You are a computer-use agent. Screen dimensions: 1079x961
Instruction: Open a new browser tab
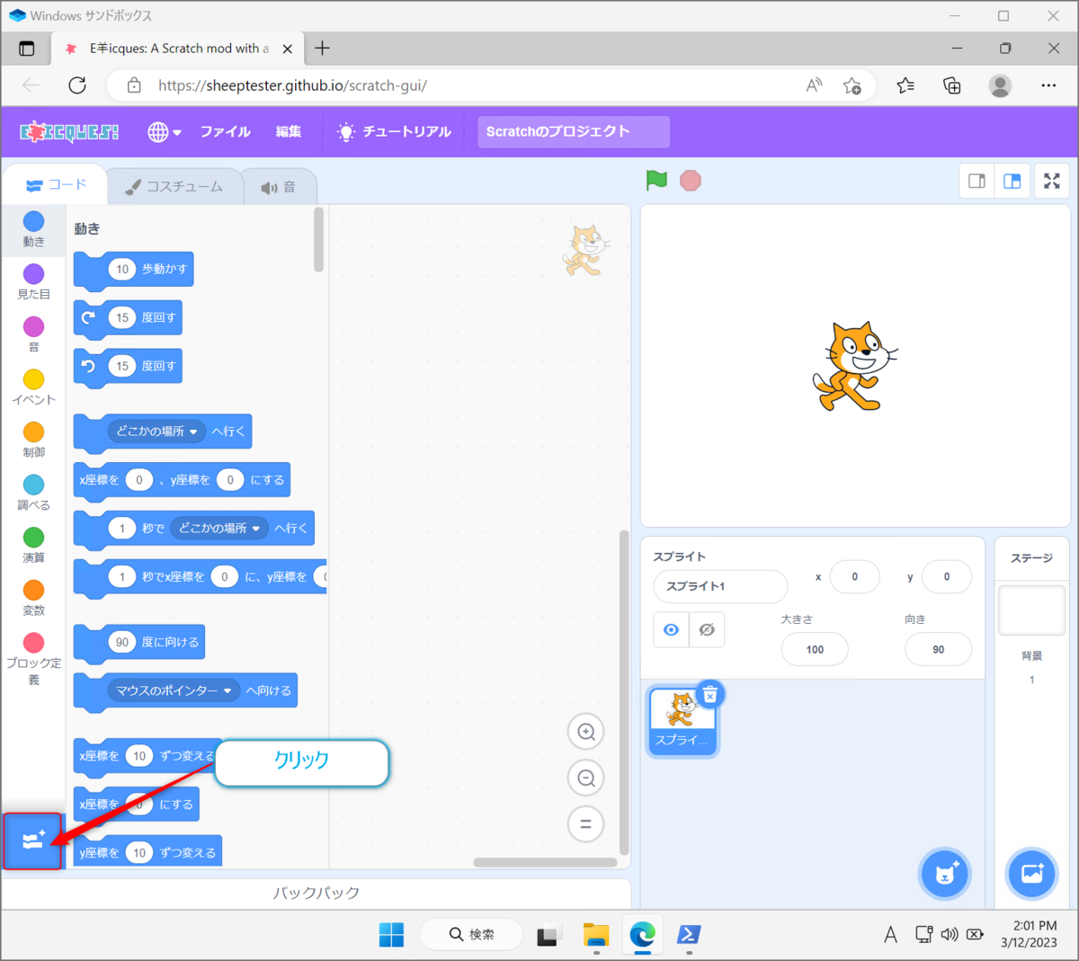point(322,48)
